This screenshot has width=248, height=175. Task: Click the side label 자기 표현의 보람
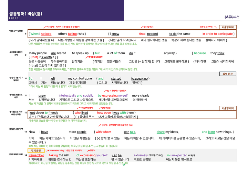16,154
